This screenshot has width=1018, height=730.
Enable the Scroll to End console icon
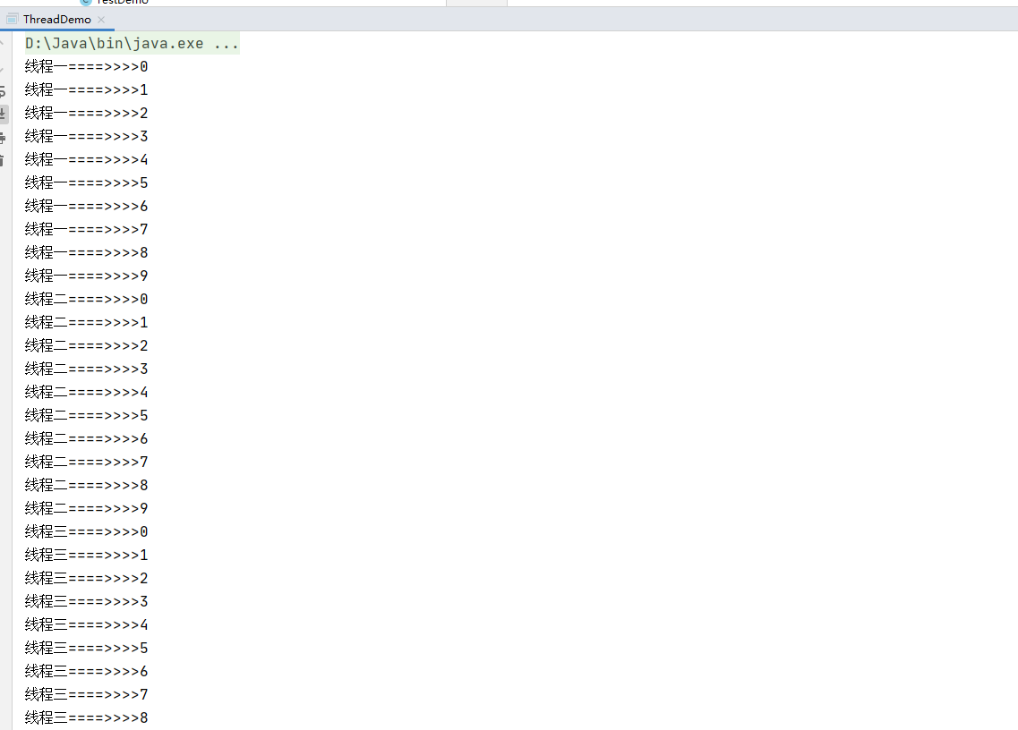pyautogui.click(x=5, y=111)
